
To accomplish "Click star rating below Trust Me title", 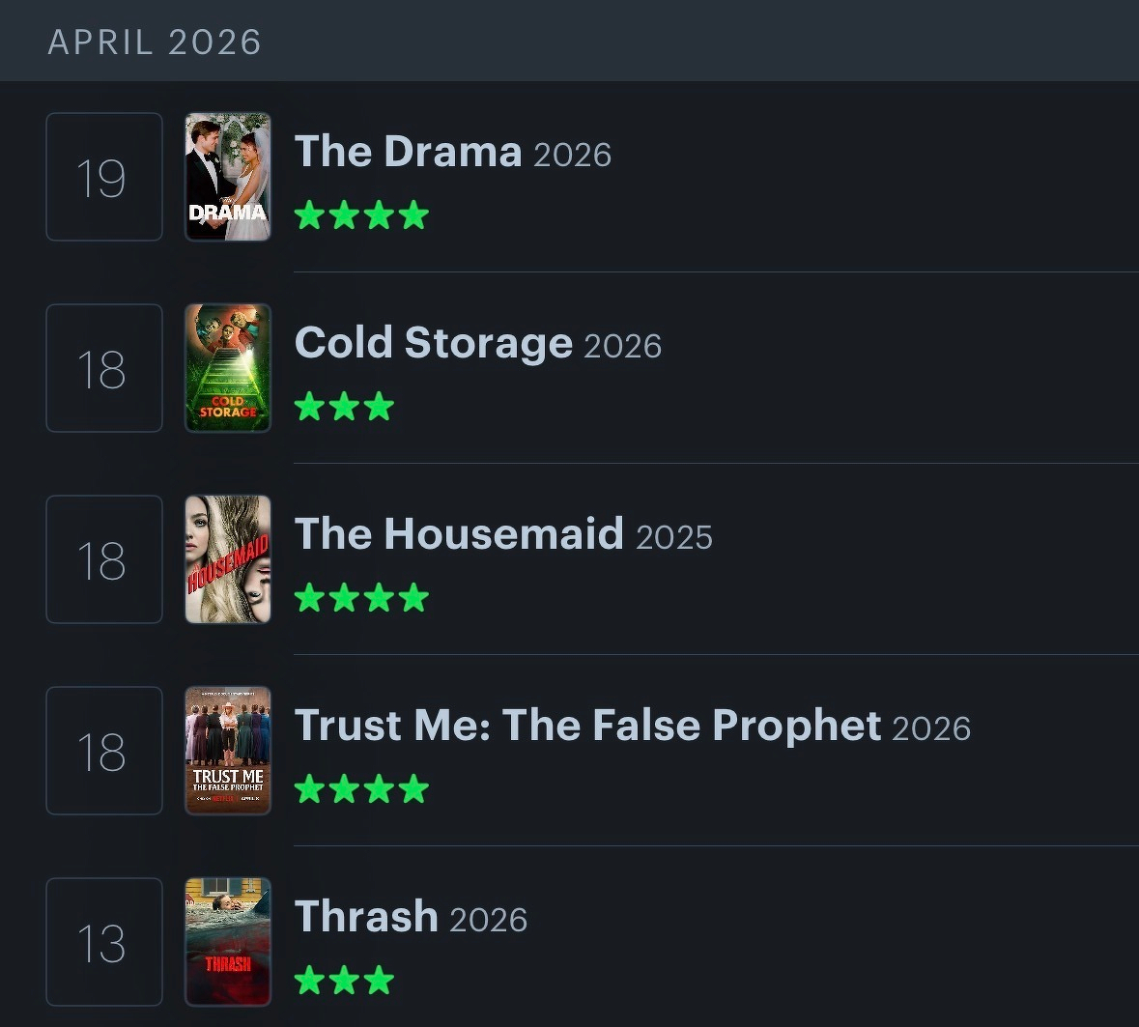I will click(x=361, y=788).
